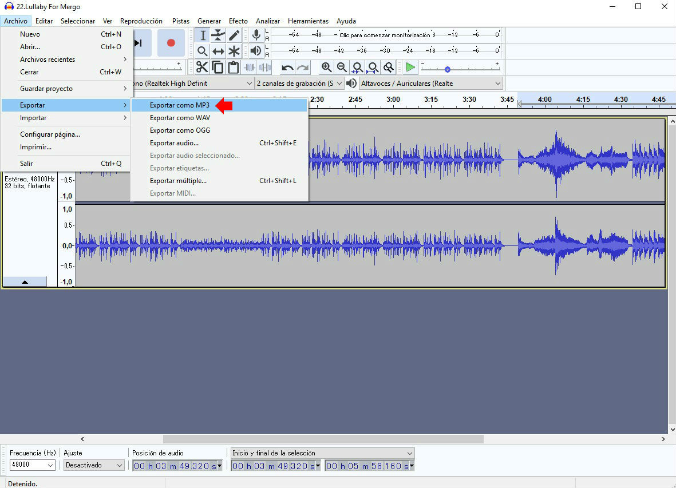Click the Paste clipboard icon
Screen dimensions: 676x488
234,68
